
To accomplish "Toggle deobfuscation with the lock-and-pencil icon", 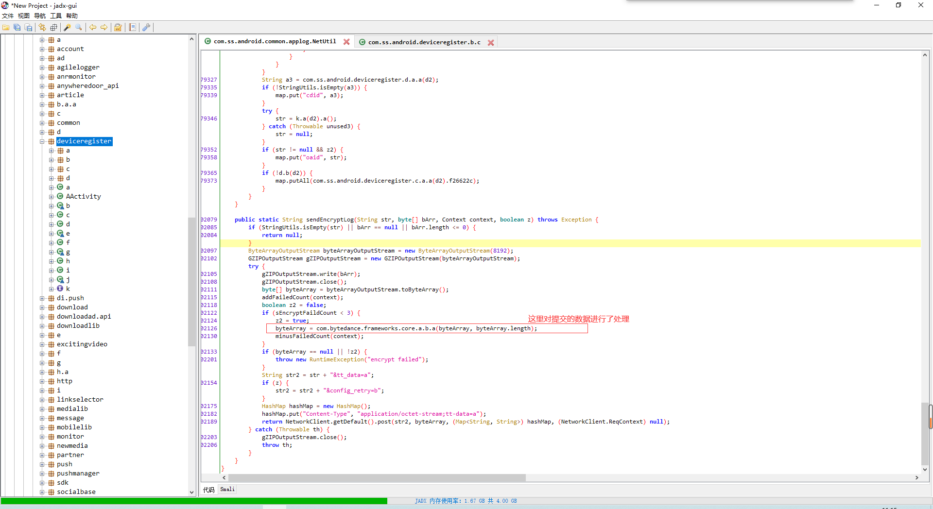I will [118, 28].
